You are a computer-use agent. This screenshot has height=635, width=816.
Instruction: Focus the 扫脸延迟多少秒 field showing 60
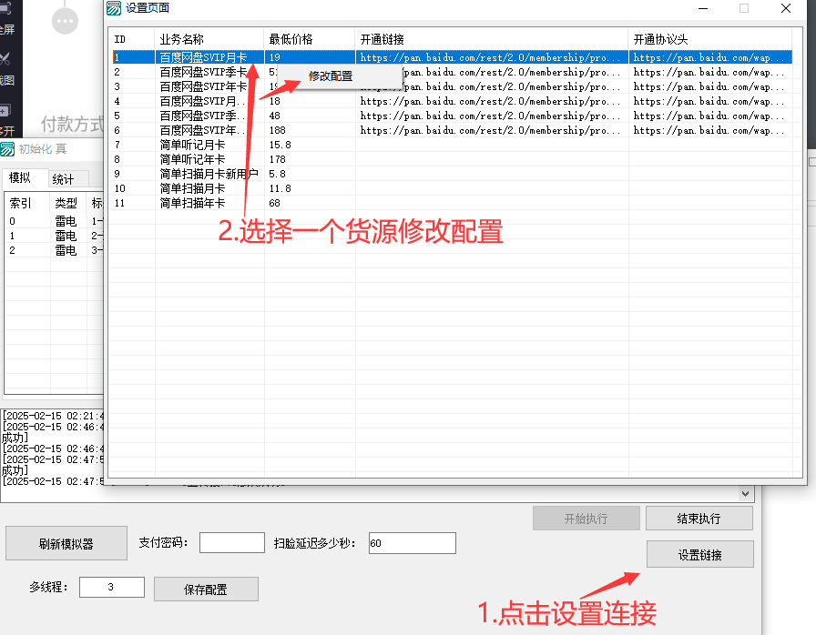413,543
